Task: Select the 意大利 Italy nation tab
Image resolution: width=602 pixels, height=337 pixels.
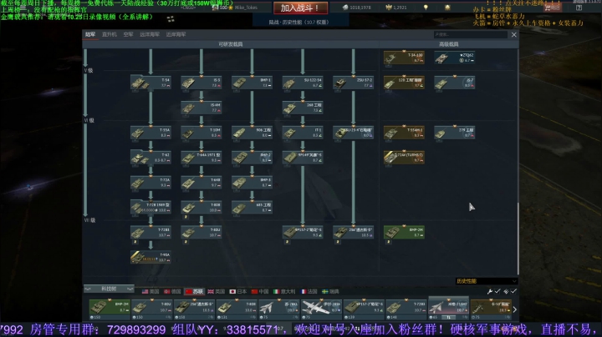Action: 284,291
